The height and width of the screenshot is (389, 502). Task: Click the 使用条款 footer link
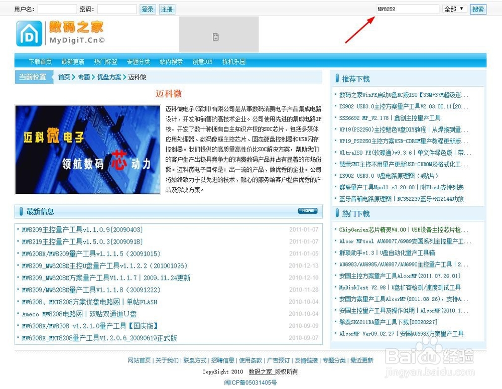[x=250, y=360]
